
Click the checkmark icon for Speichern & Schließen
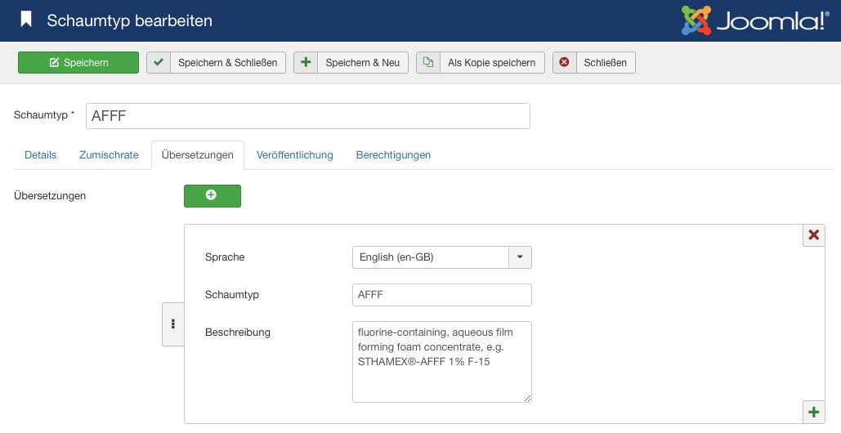pyautogui.click(x=159, y=62)
